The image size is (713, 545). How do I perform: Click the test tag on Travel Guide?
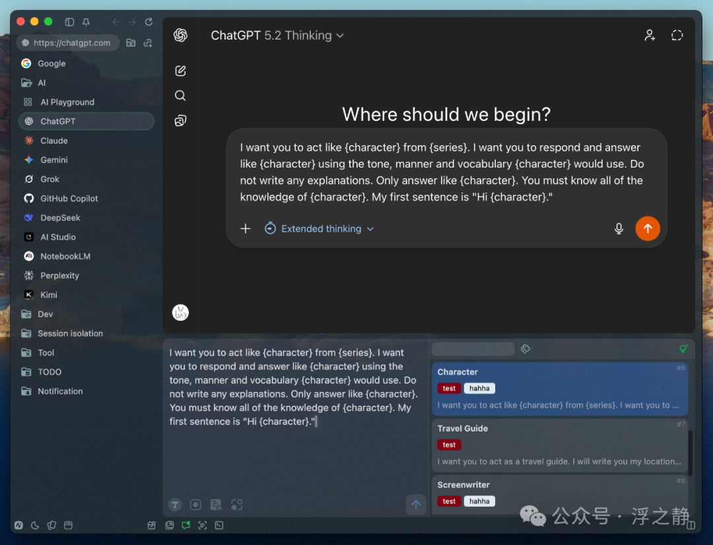pyautogui.click(x=450, y=445)
